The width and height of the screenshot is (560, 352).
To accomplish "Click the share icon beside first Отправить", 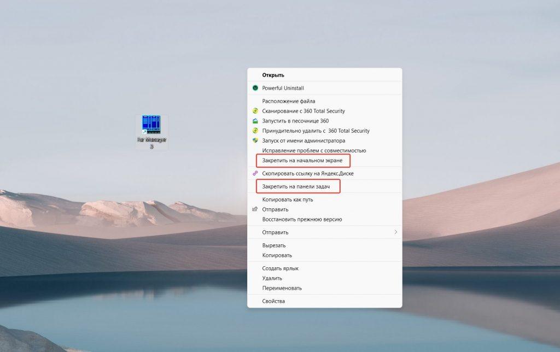I will pos(255,209).
